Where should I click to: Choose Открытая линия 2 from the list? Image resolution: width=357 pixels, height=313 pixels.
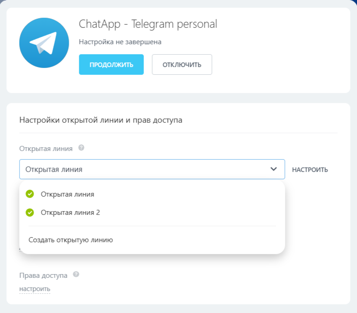[x=70, y=212]
